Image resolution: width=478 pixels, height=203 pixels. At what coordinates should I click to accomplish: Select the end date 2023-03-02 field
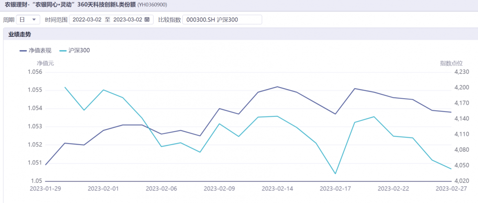127,20
